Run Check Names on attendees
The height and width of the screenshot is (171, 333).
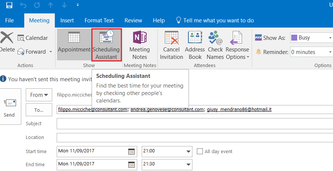(x=215, y=45)
